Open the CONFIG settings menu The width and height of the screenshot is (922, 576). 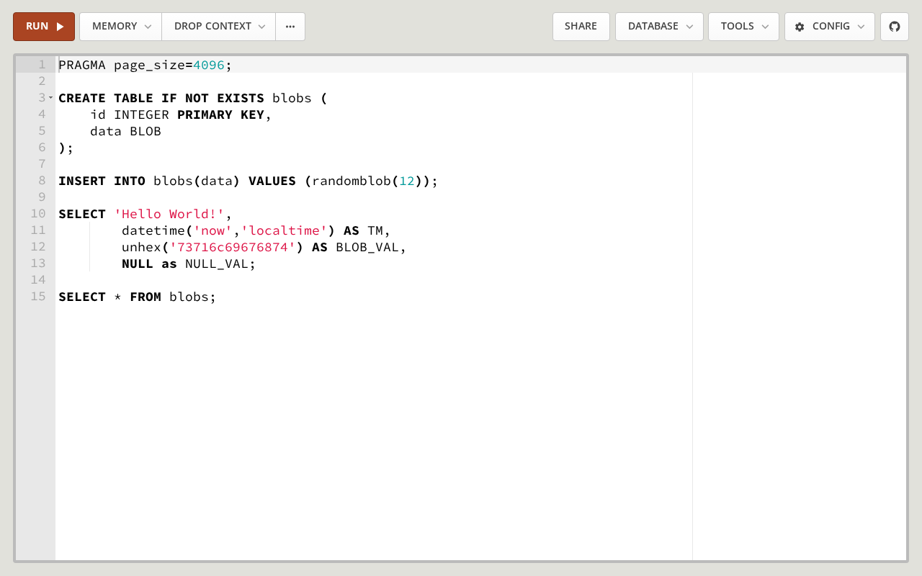click(829, 27)
